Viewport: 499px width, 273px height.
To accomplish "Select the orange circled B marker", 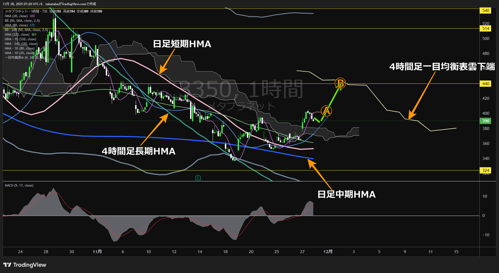I will 340,83.
